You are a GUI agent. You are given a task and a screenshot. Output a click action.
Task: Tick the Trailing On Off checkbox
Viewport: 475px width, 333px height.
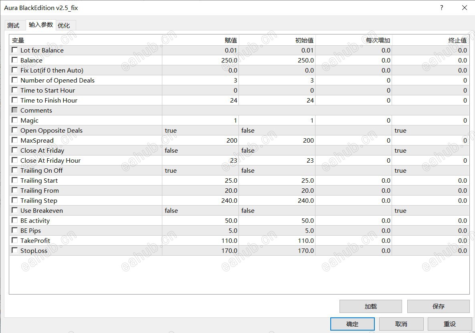pyautogui.click(x=14, y=170)
